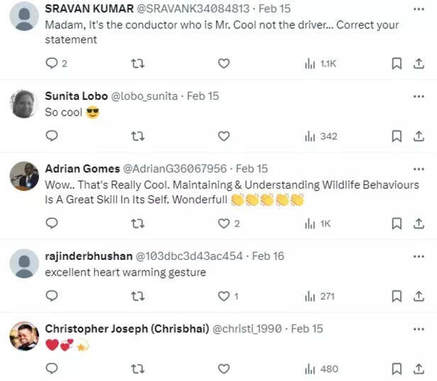Share Adrian Gomes's tweet
The image size is (437, 381).
pos(418,224)
